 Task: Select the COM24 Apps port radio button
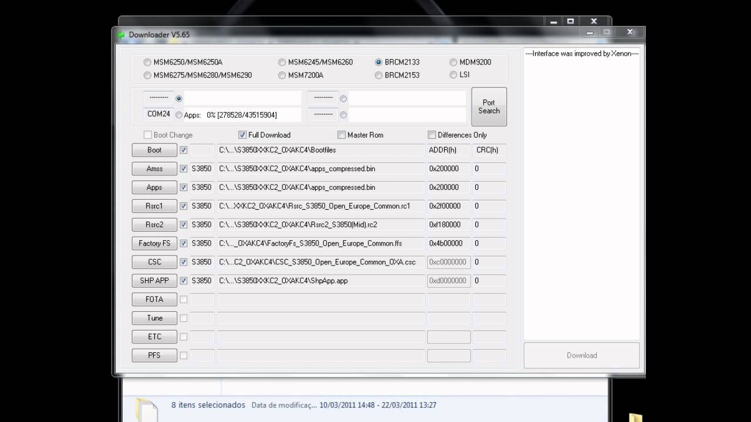coord(179,115)
